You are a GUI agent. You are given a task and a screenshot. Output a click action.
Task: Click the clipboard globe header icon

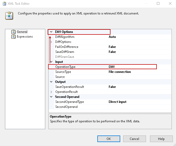9,16
